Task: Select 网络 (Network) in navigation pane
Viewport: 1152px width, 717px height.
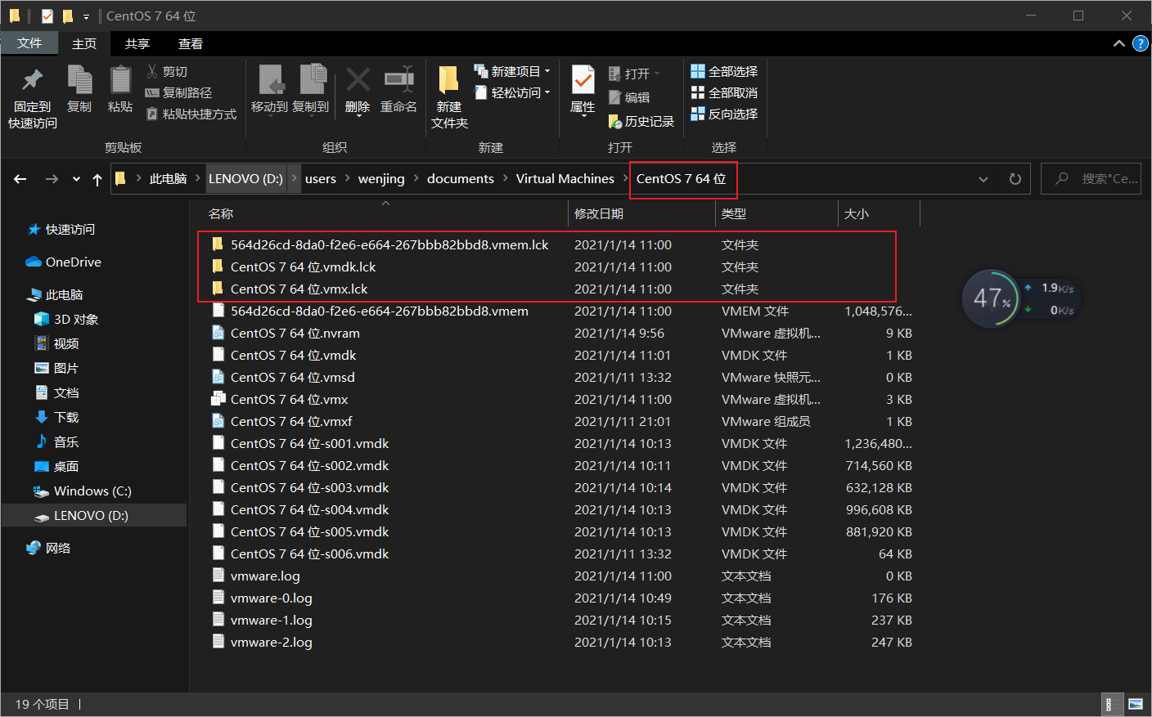Action: [x=49, y=549]
